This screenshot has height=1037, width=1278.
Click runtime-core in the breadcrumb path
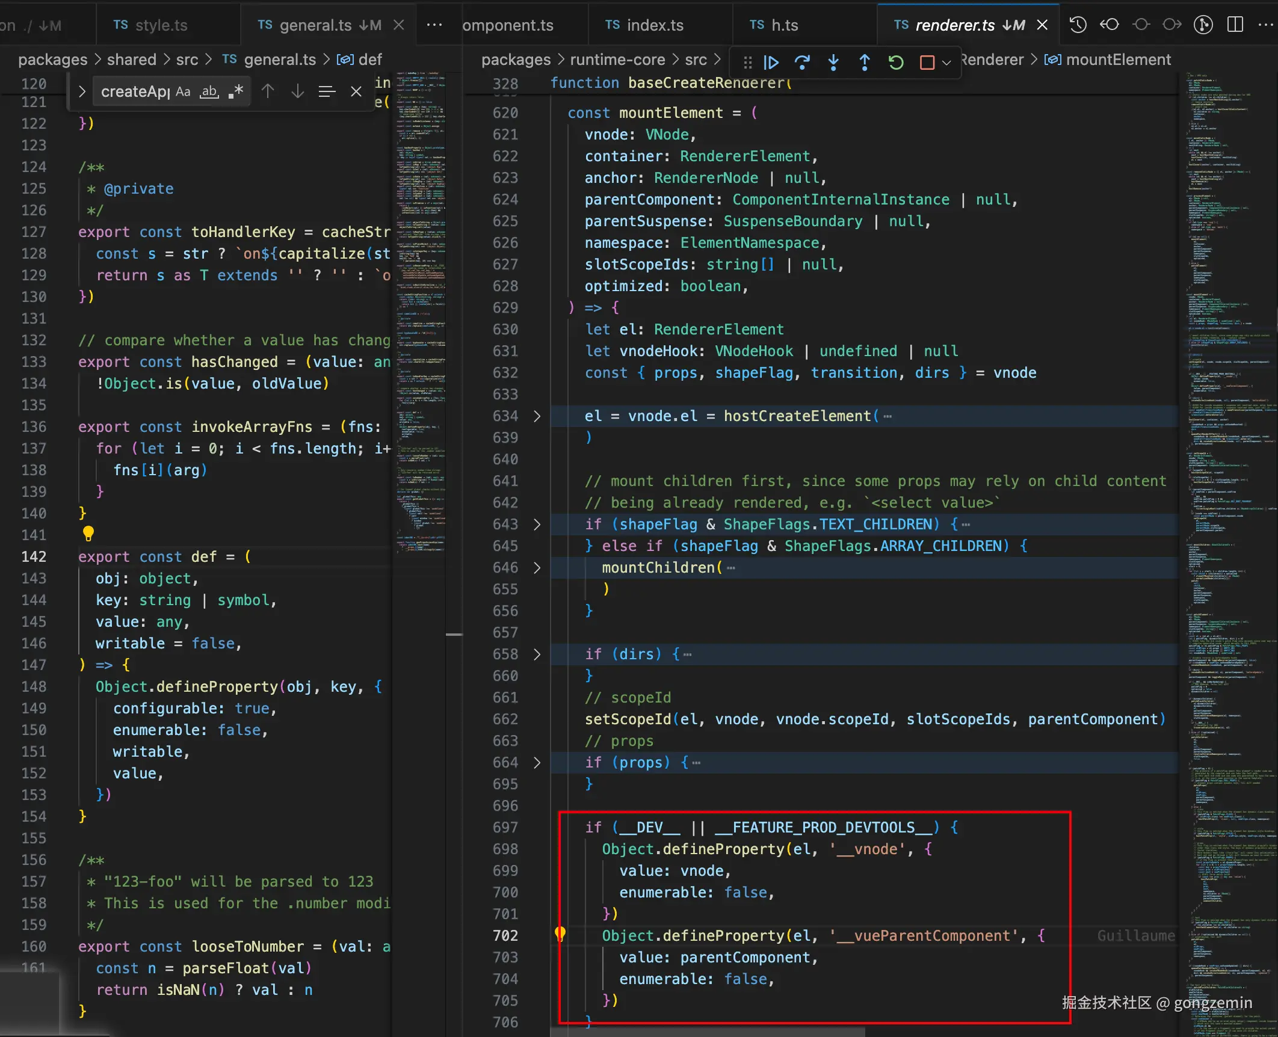tap(617, 60)
